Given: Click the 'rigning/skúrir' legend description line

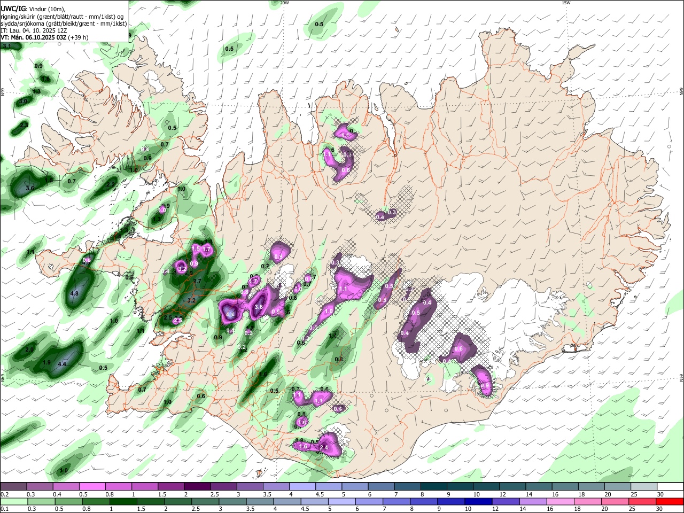Looking at the screenshot, I should pos(62,16).
